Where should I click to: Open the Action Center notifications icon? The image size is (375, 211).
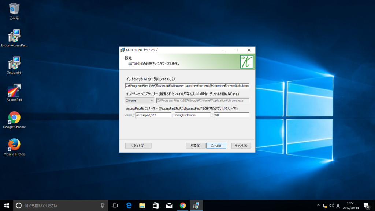[366, 206]
